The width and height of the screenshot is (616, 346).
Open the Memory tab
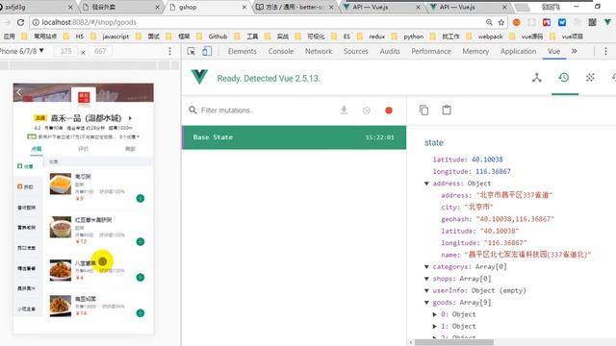(475, 51)
